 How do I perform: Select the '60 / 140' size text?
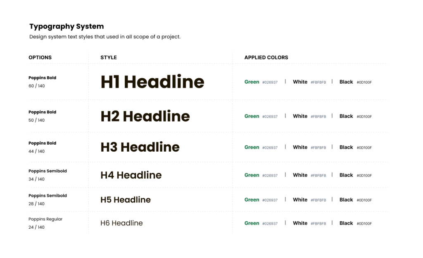[37, 86]
